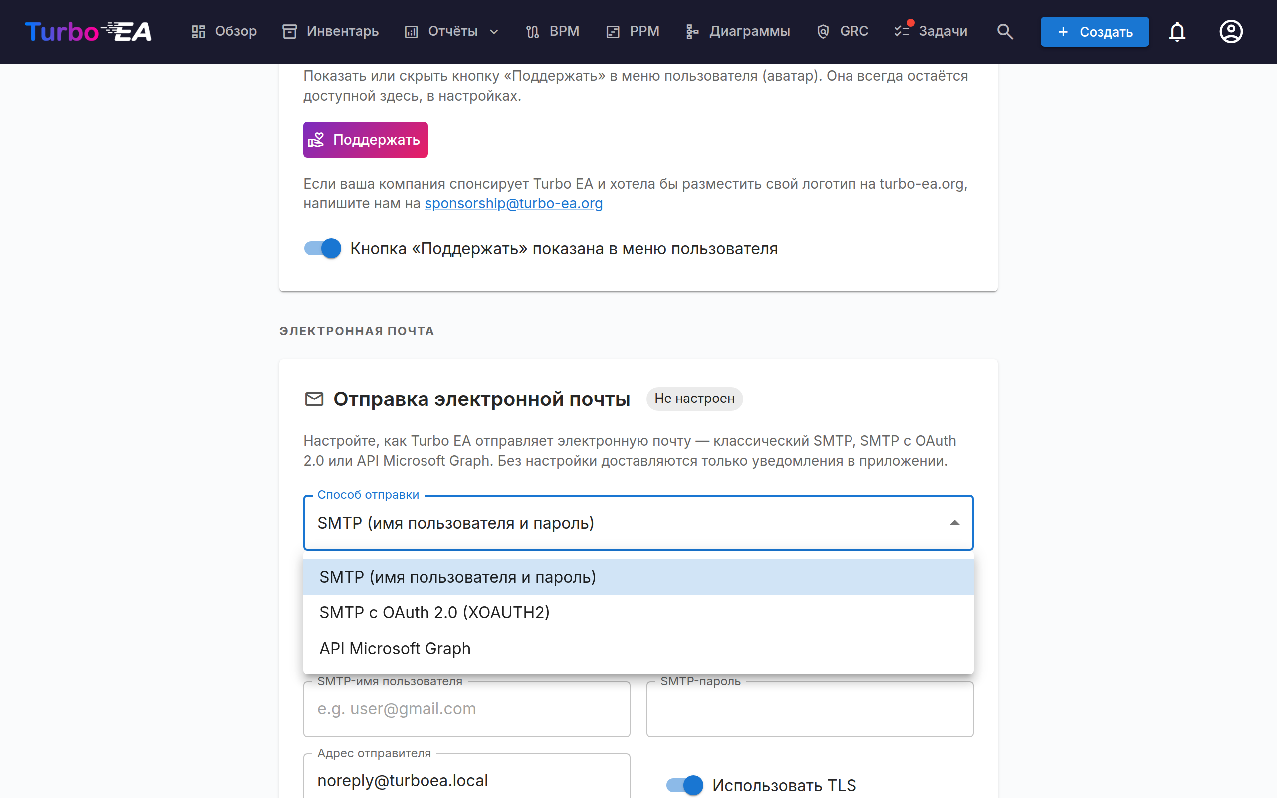Click the PPM icon

point(613,32)
